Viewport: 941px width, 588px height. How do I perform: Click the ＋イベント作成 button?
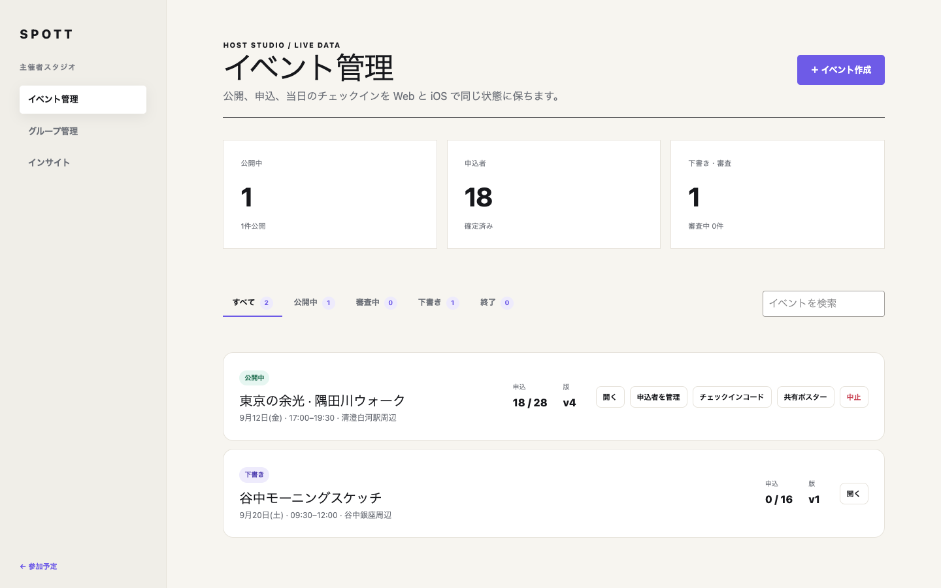(840, 70)
